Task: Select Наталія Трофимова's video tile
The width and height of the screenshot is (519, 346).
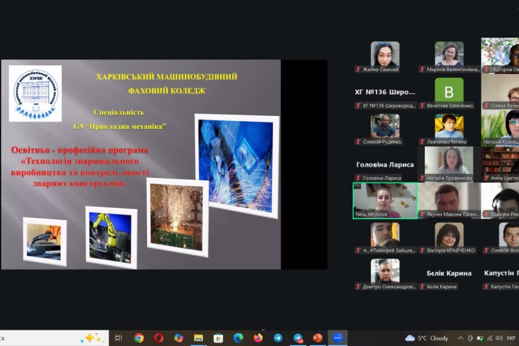Action: 449,164
